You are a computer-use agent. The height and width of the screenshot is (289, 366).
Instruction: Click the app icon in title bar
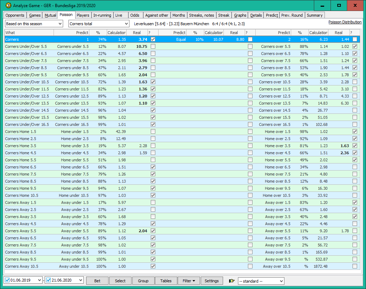click(x=8, y=6)
